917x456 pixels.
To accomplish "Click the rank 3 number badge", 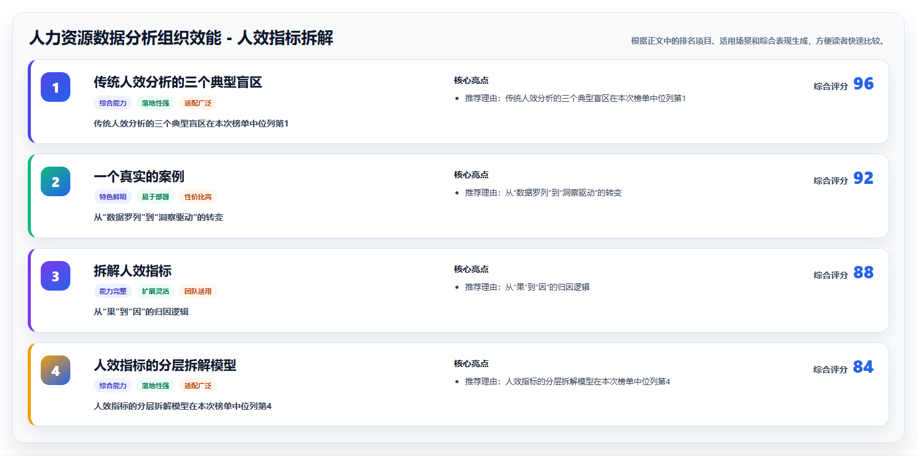I will [x=56, y=276].
